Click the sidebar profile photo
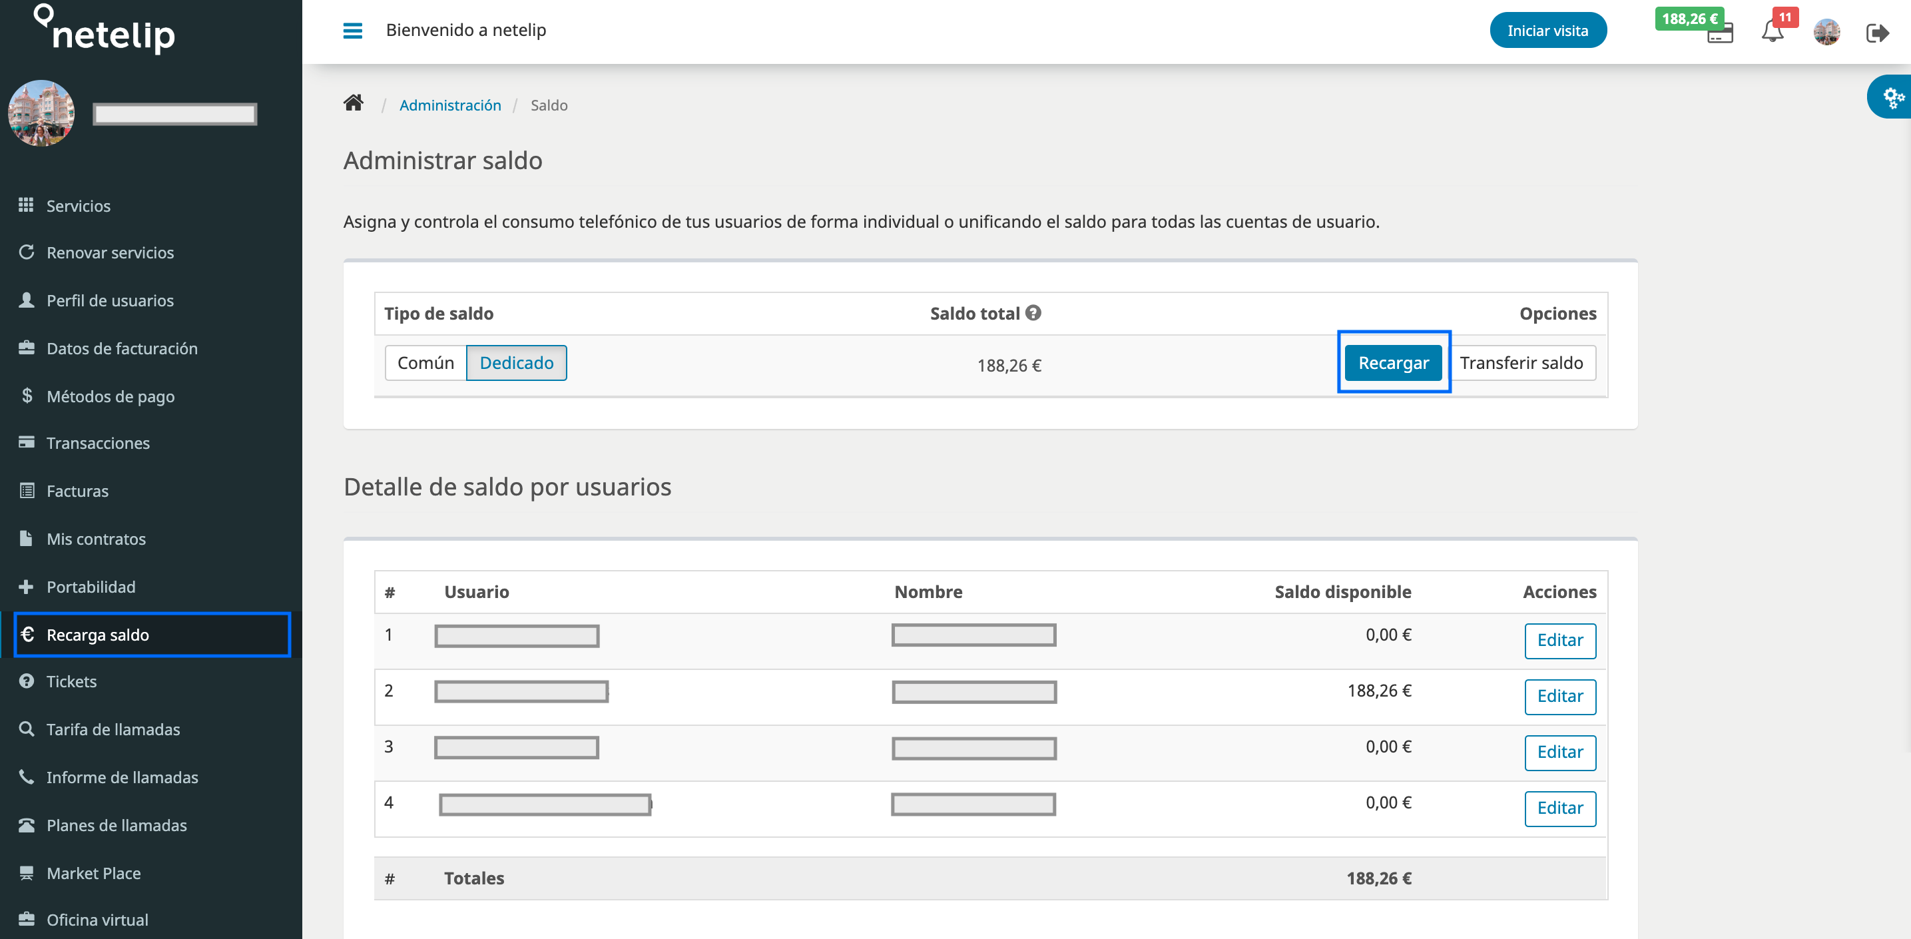 41,113
